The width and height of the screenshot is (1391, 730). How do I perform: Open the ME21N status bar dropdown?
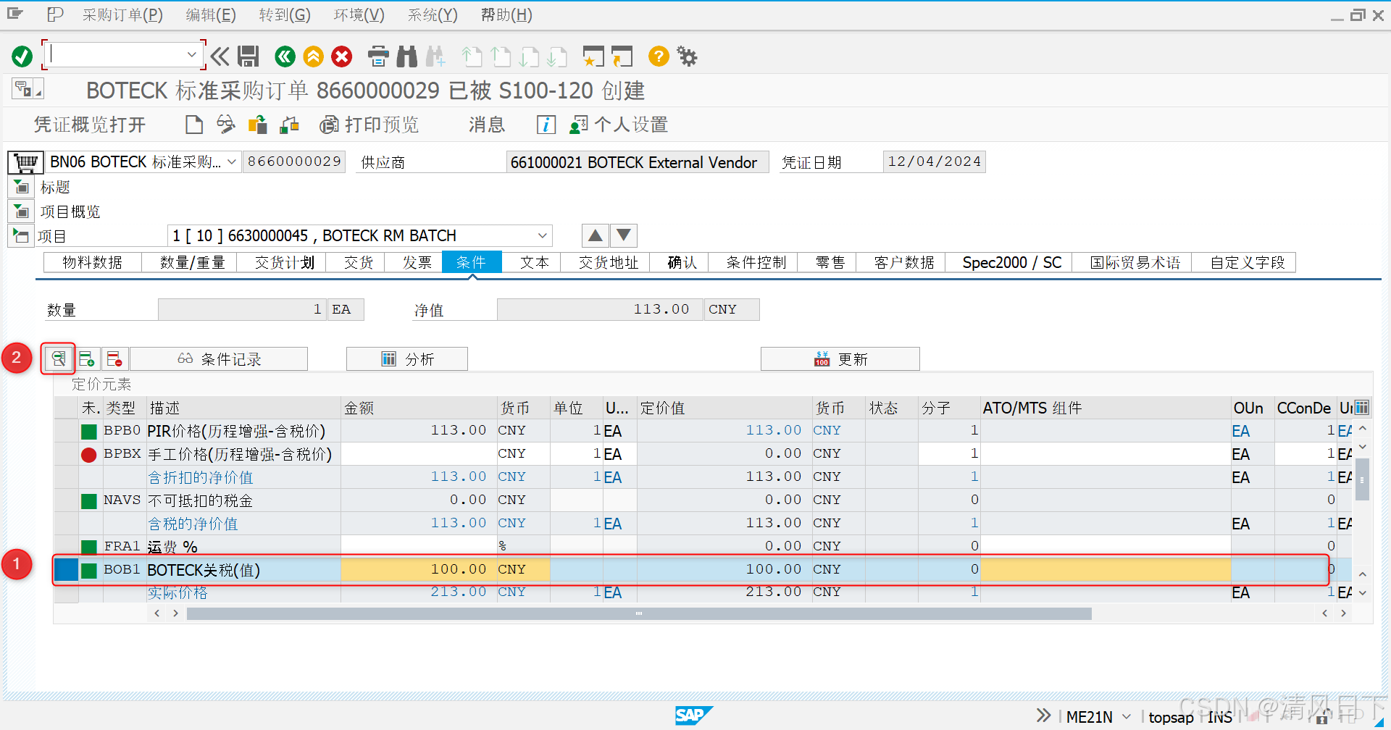click(x=1126, y=717)
